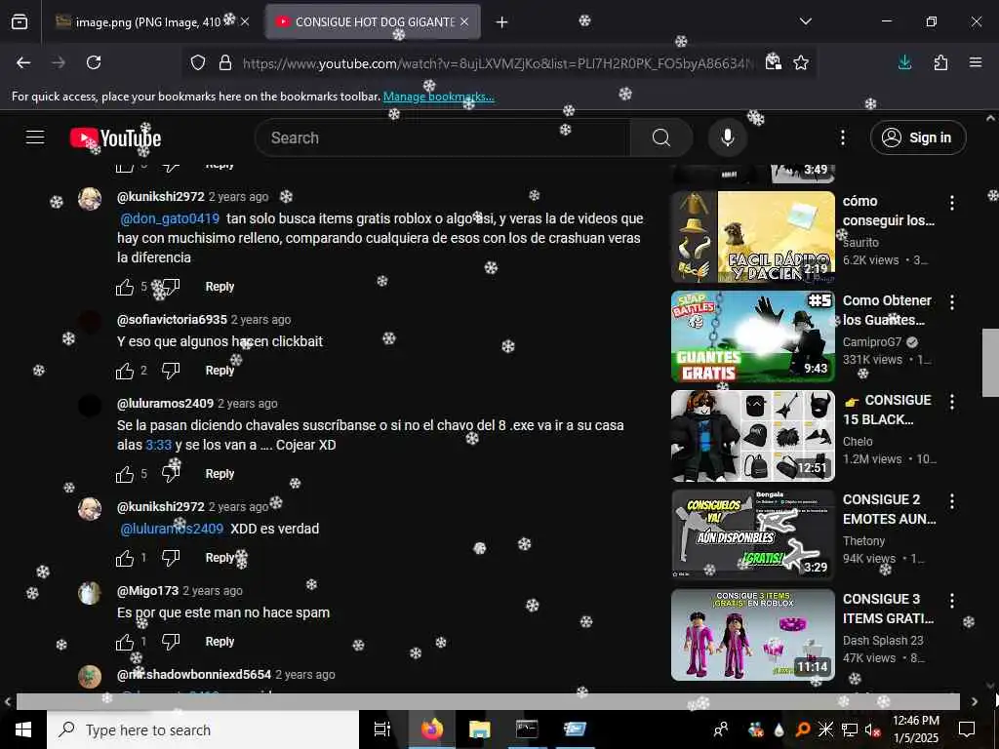This screenshot has width=999, height=749.
Task: Like @sofiavictoria6935's clickbait comment
Action: (125, 371)
